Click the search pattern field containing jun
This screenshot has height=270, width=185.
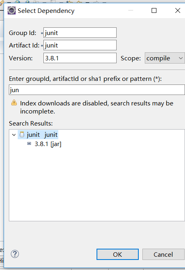(x=97, y=90)
